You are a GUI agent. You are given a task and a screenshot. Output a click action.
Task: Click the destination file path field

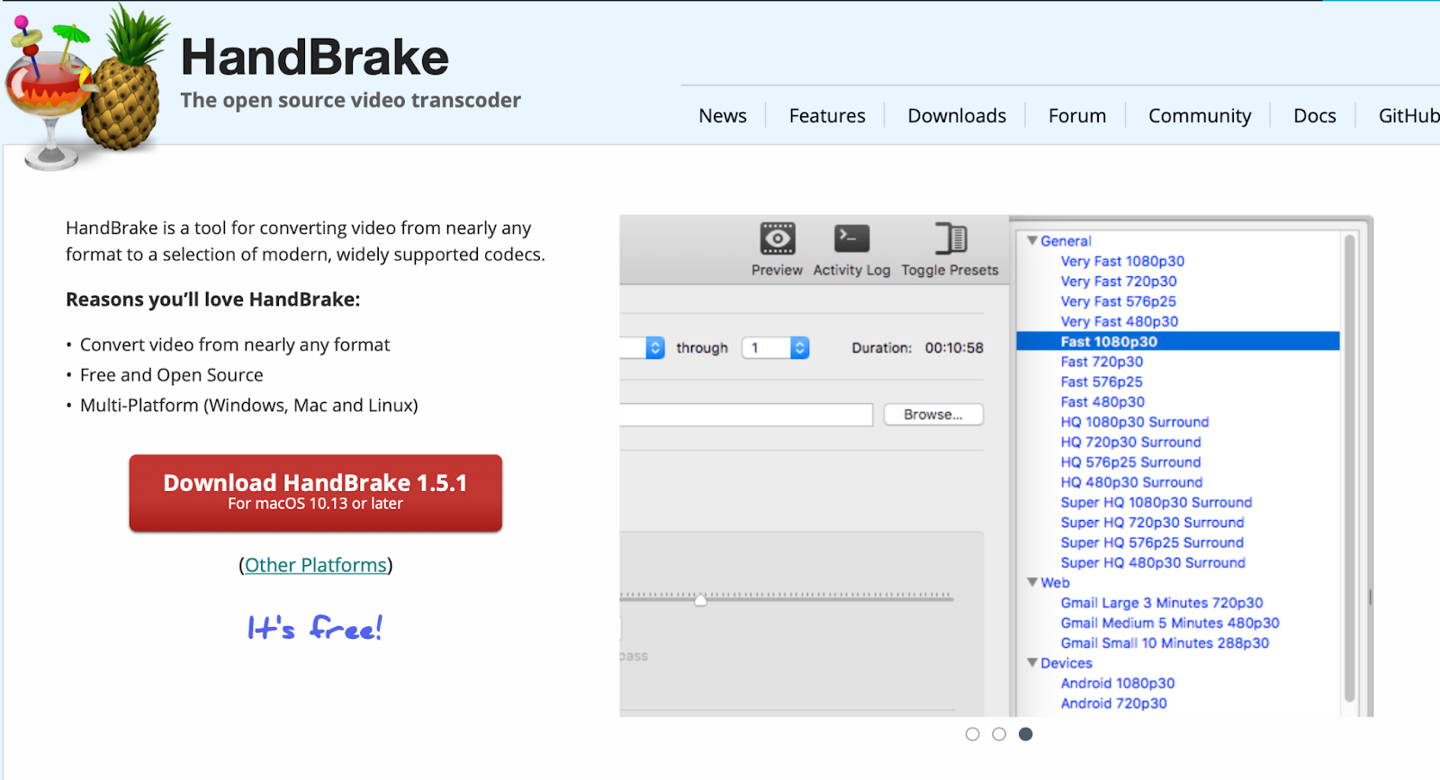[x=746, y=415]
